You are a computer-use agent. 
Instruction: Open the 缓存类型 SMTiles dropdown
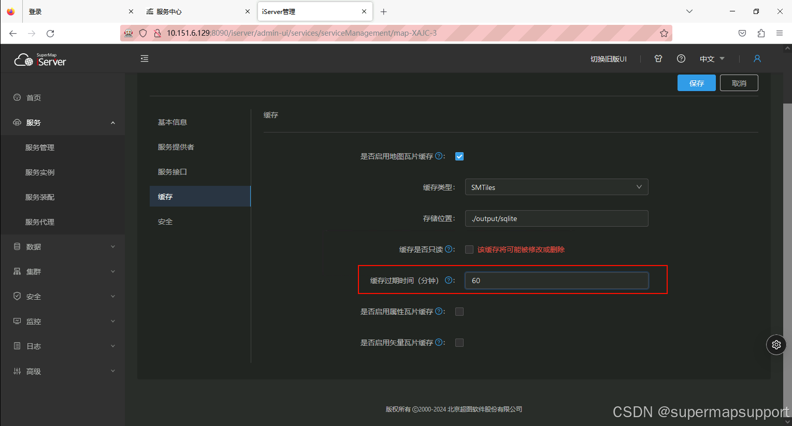coord(557,187)
